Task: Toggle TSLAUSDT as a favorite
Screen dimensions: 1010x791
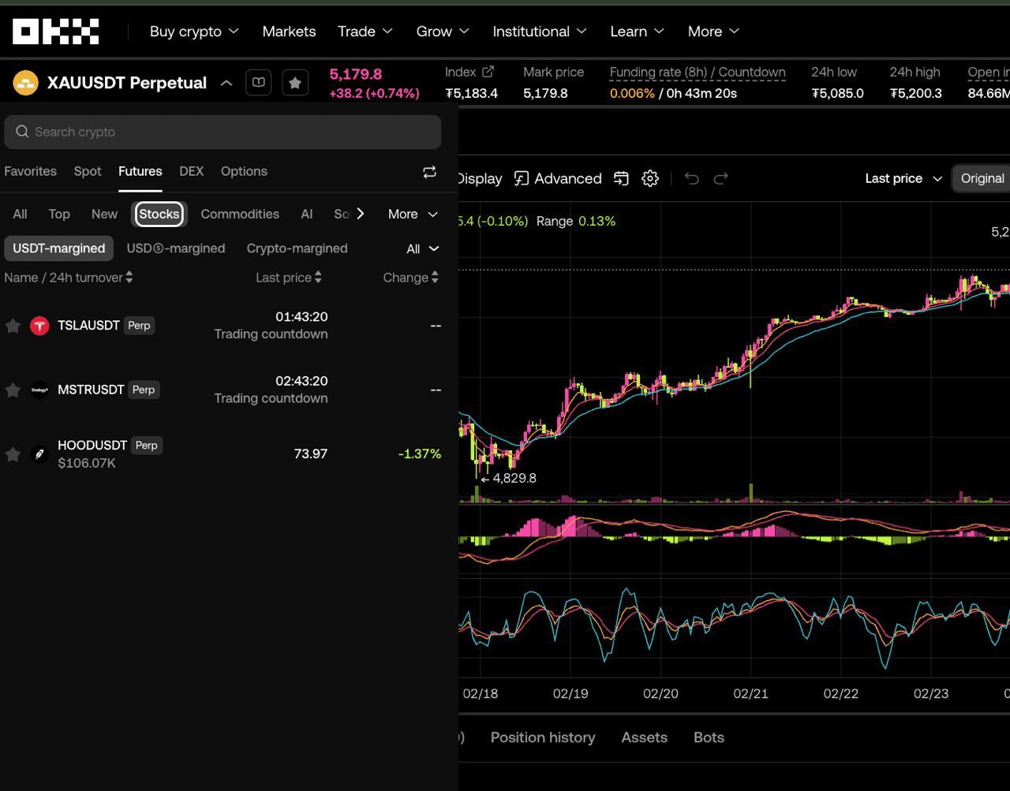Action: (13, 325)
